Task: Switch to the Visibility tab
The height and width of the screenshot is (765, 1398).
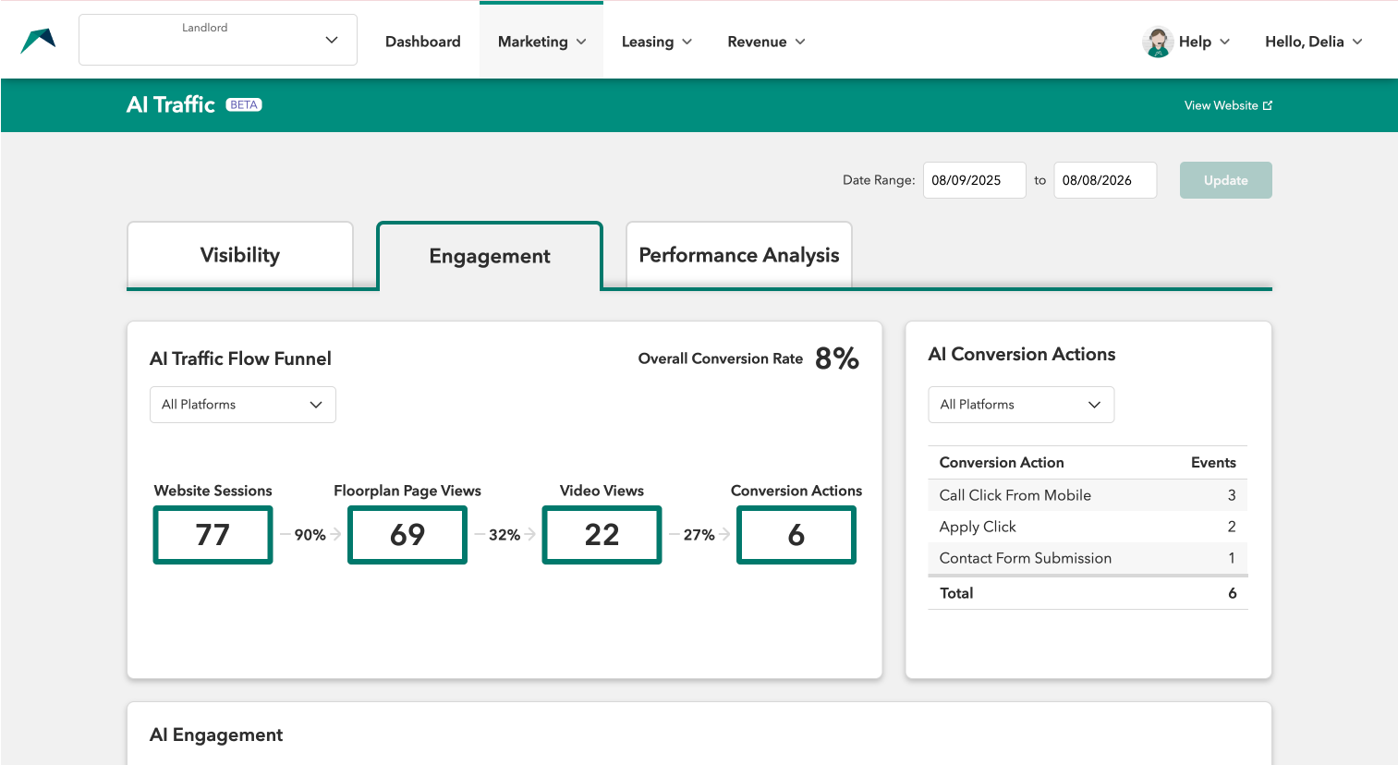Action: [240, 255]
